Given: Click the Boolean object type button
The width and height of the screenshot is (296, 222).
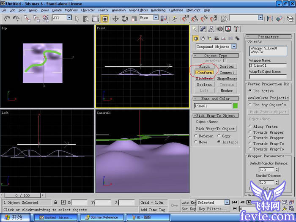Looking at the screenshot, I should [204, 85].
